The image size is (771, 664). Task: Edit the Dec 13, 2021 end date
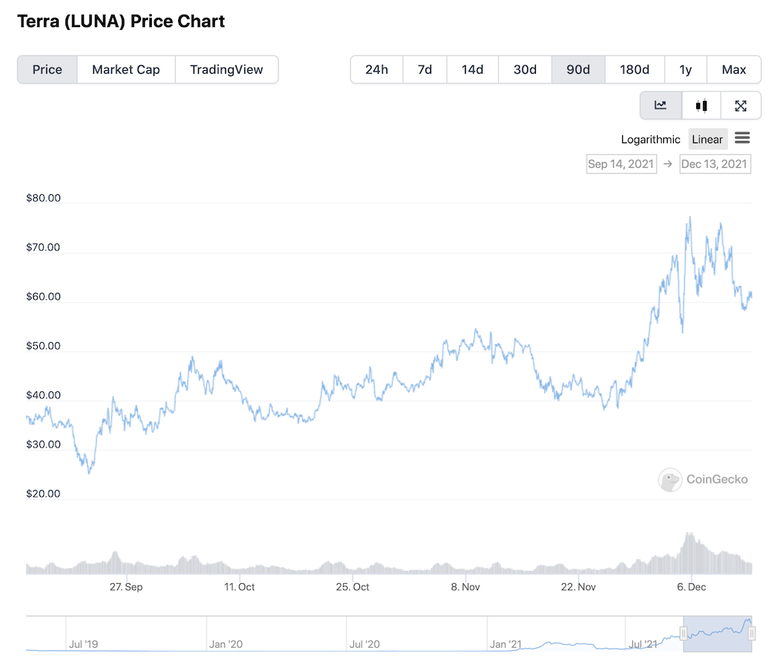715,164
